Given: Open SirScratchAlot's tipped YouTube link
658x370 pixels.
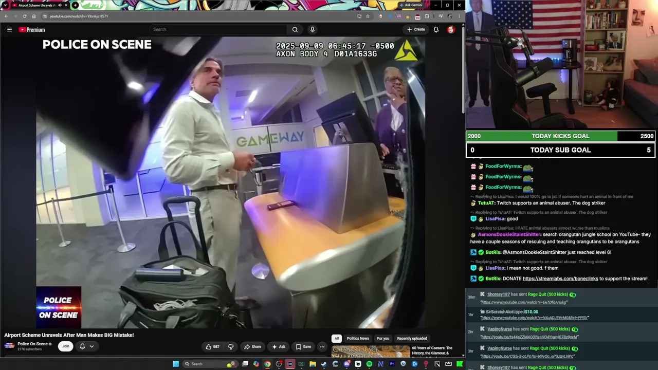Looking at the screenshot, I should [535, 318].
